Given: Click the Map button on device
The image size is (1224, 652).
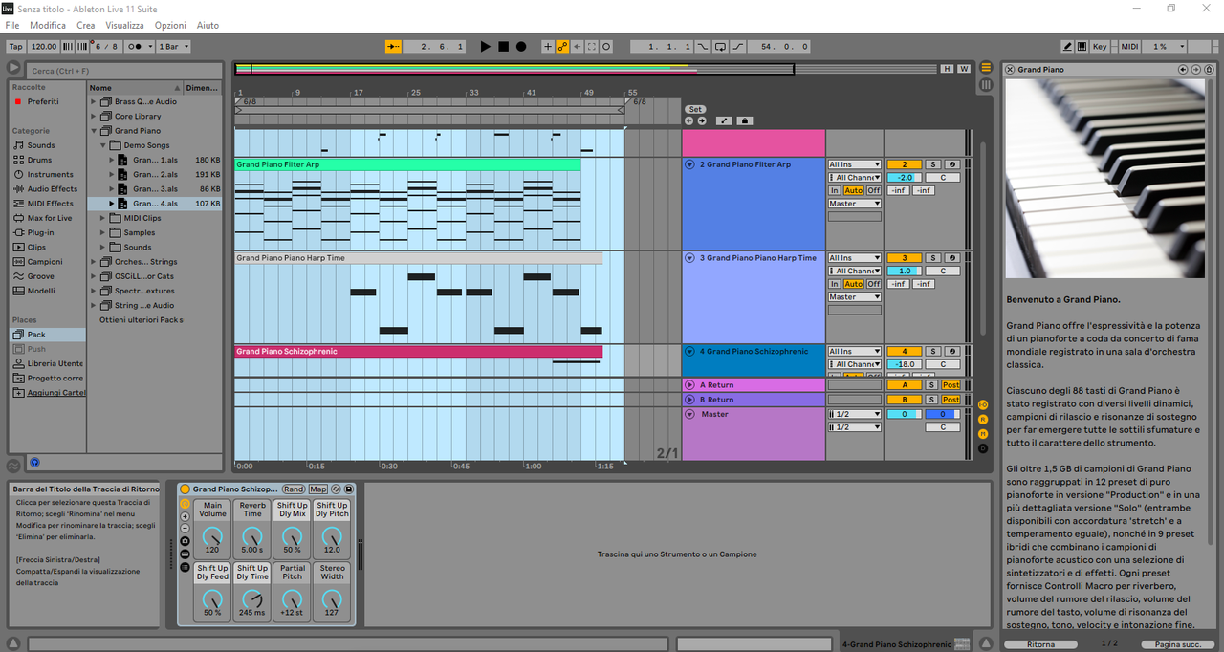Looking at the screenshot, I should coord(317,489).
